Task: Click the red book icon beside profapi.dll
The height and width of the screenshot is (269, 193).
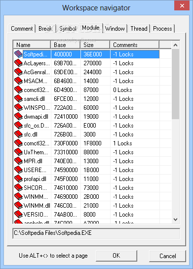Action: point(18,179)
